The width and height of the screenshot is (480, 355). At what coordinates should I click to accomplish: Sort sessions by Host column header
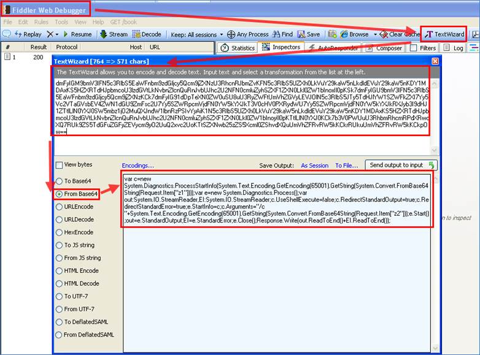point(136,47)
